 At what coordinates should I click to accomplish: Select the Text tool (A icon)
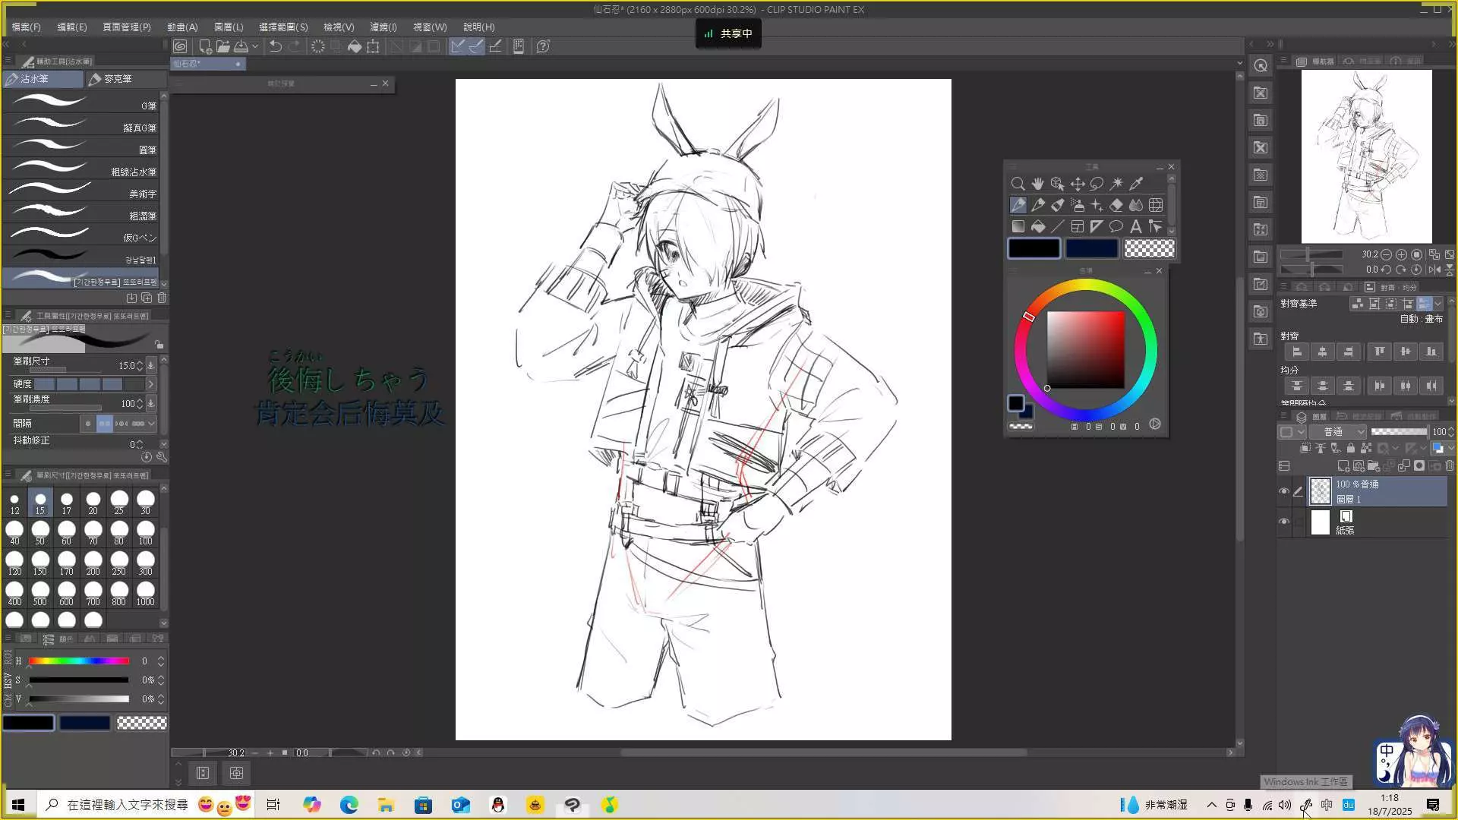click(1136, 226)
